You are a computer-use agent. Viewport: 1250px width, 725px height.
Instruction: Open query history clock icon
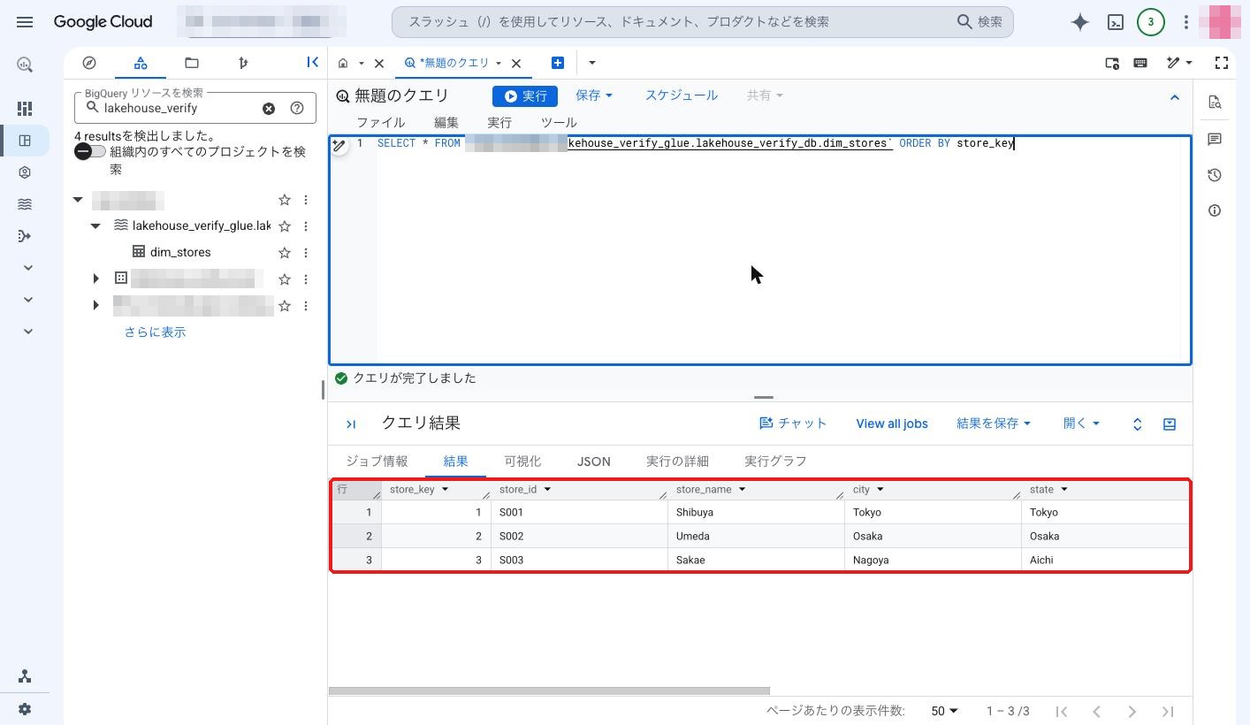(x=1215, y=175)
